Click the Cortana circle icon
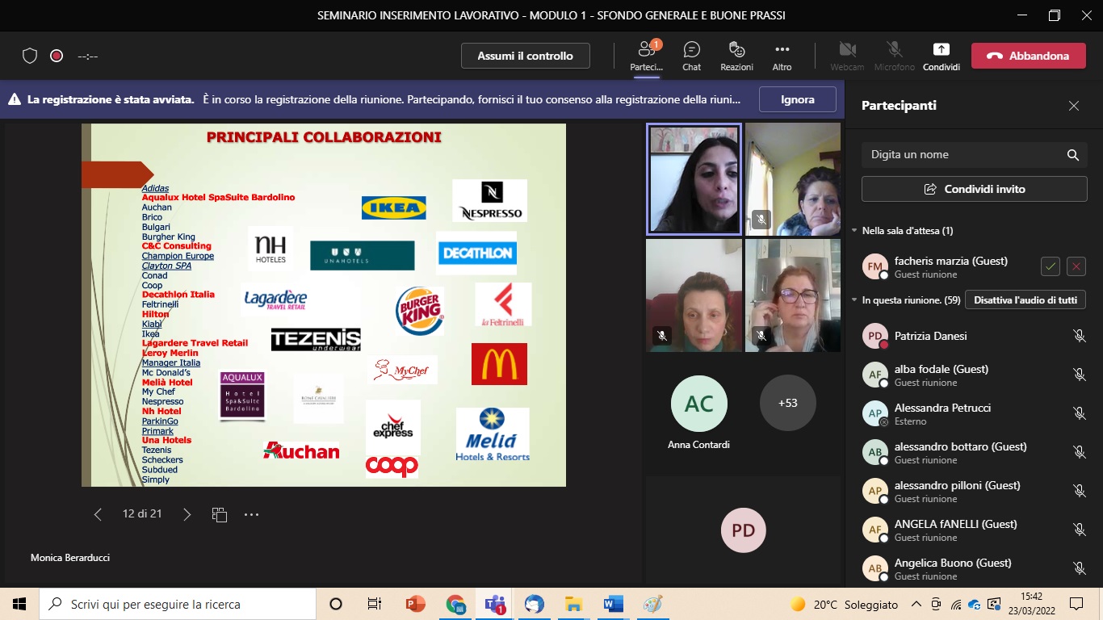The image size is (1103, 620). (336, 604)
